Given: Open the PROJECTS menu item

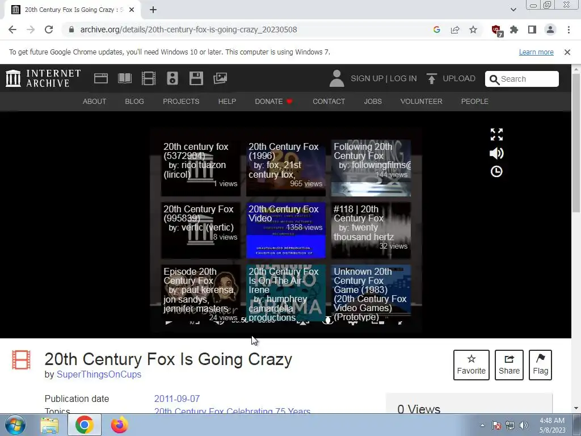Looking at the screenshot, I should tap(181, 101).
